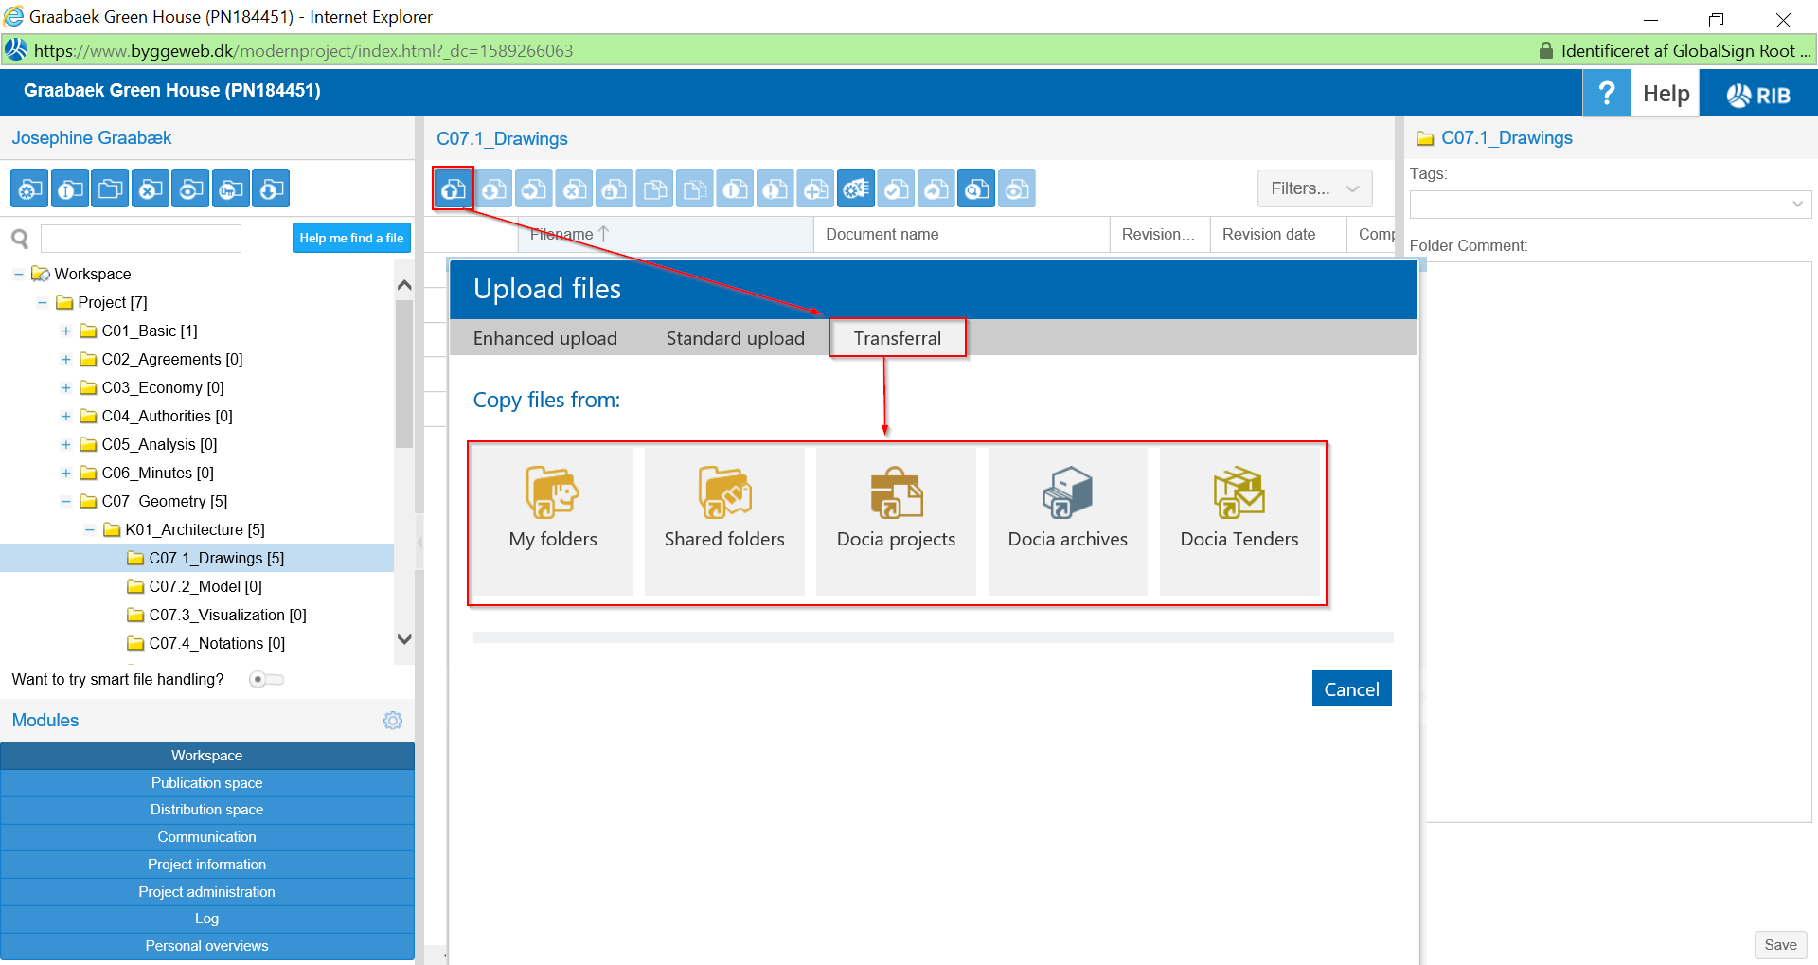Cancel the Upload files dialog
The image size is (1818, 965).
(1351, 689)
